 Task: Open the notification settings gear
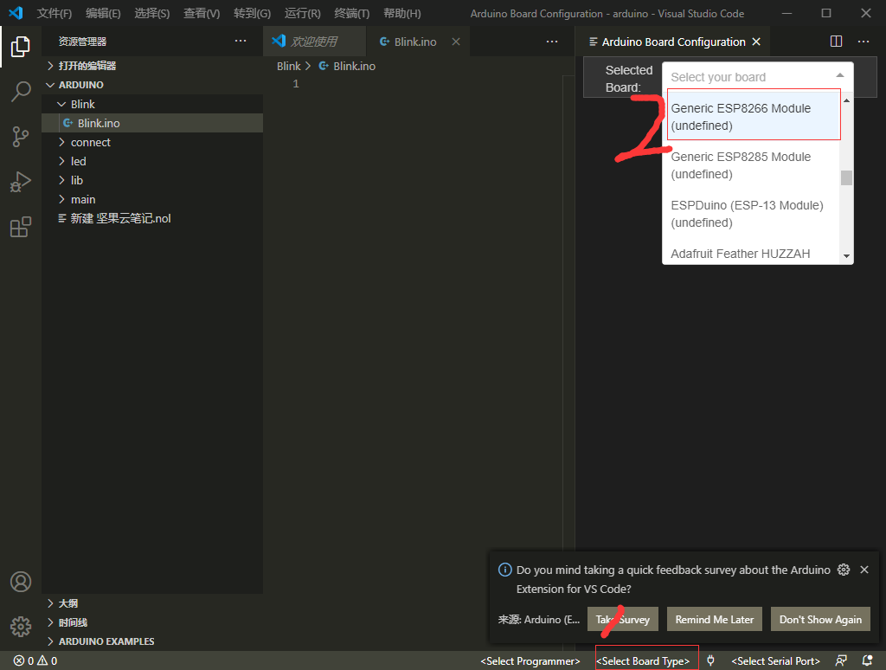click(x=844, y=570)
